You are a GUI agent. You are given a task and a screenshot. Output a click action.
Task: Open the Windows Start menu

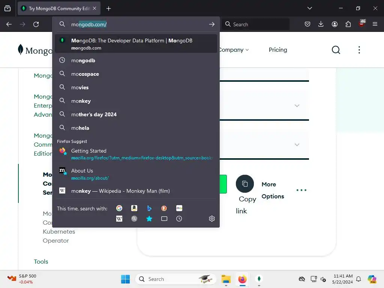pos(125,279)
